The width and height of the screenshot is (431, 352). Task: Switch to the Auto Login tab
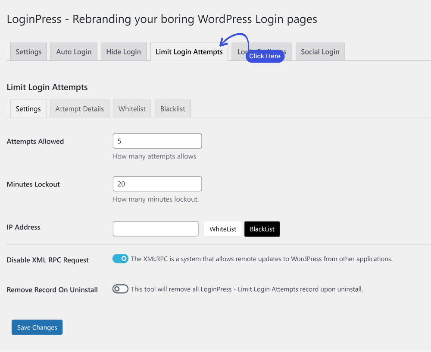(x=74, y=52)
